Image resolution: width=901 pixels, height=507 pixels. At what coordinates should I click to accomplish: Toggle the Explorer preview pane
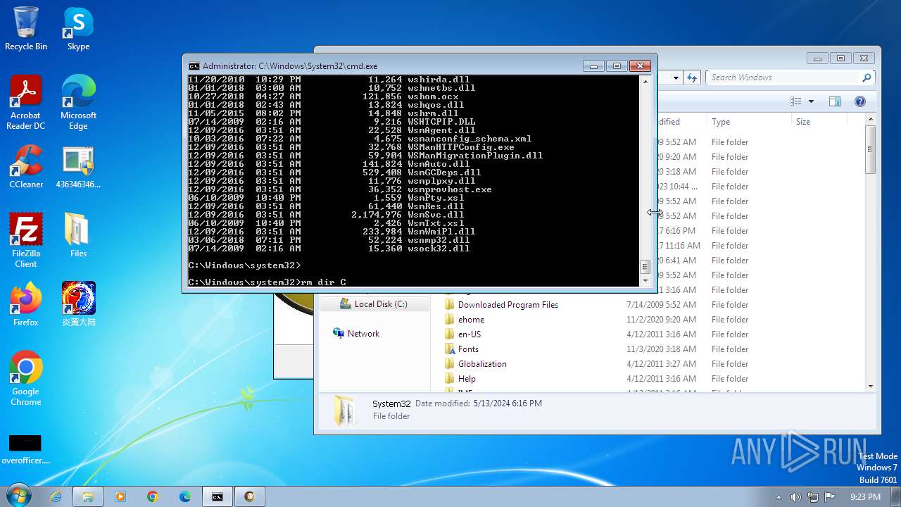coord(835,101)
